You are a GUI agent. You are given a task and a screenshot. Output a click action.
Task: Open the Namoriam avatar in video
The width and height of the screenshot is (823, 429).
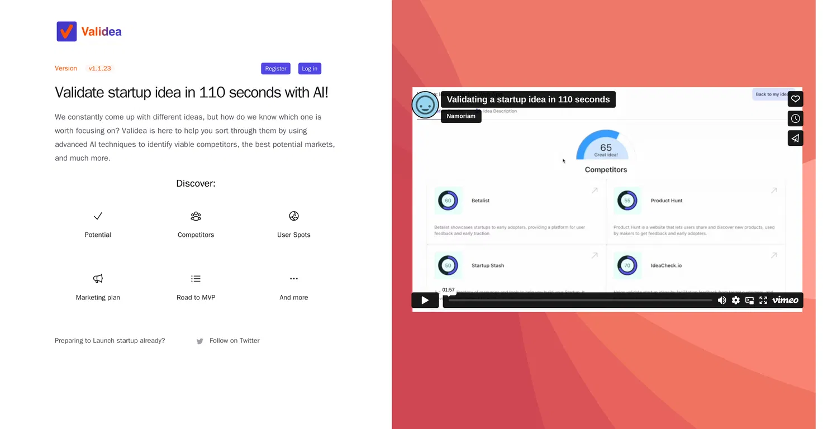coord(425,104)
